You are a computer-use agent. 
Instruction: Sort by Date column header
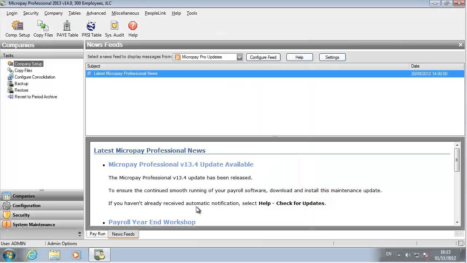(437, 66)
